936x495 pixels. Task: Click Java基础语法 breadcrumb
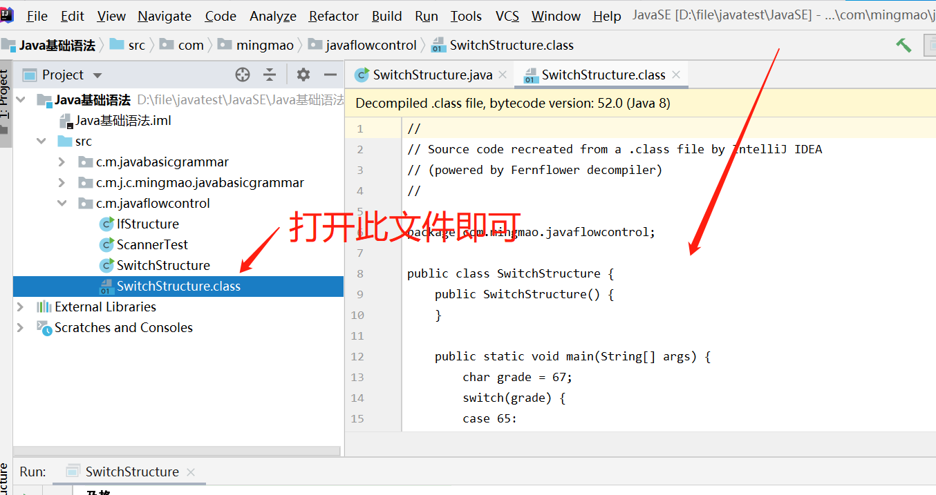(57, 46)
